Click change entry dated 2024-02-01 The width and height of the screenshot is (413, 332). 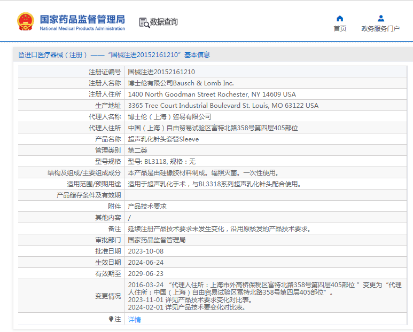point(187,307)
